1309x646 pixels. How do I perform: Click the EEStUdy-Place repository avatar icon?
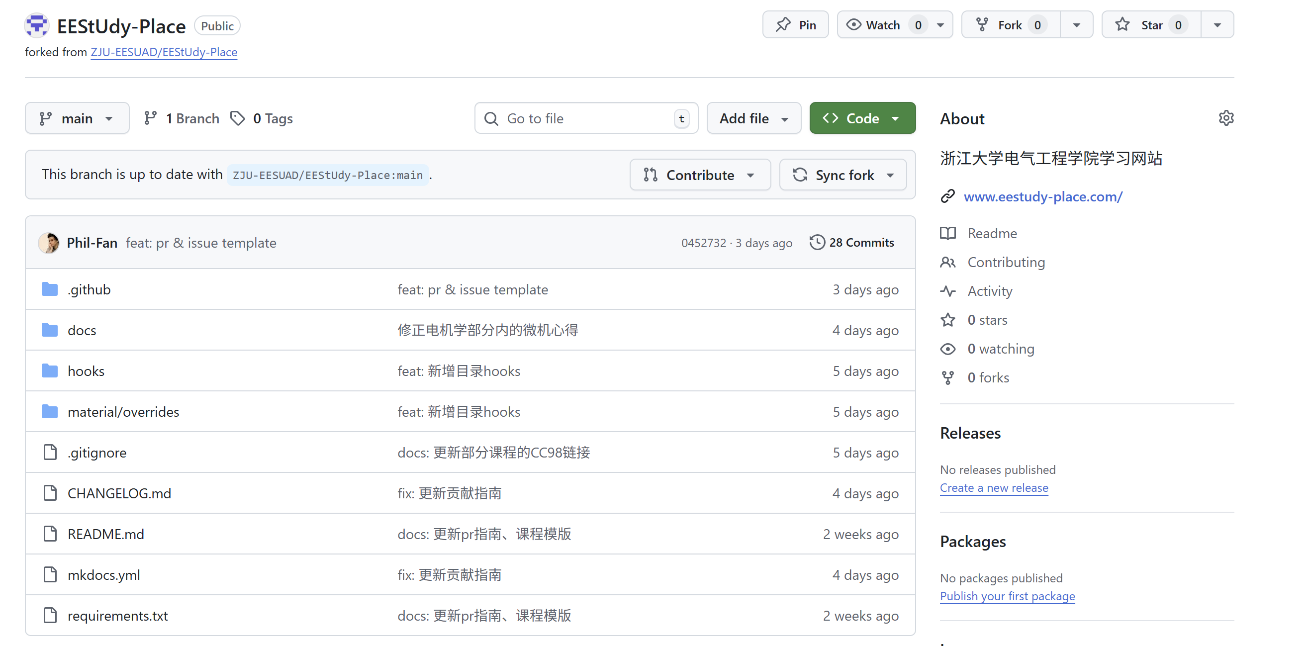(x=37, y=25)
